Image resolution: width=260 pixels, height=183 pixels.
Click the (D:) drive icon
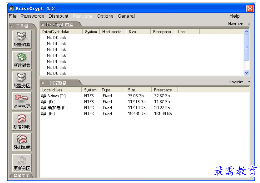(x=44, y=102)
